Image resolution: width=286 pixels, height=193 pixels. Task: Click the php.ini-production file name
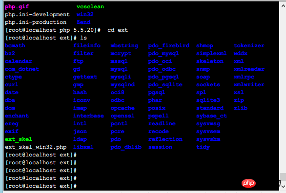(x=36, y=22)
